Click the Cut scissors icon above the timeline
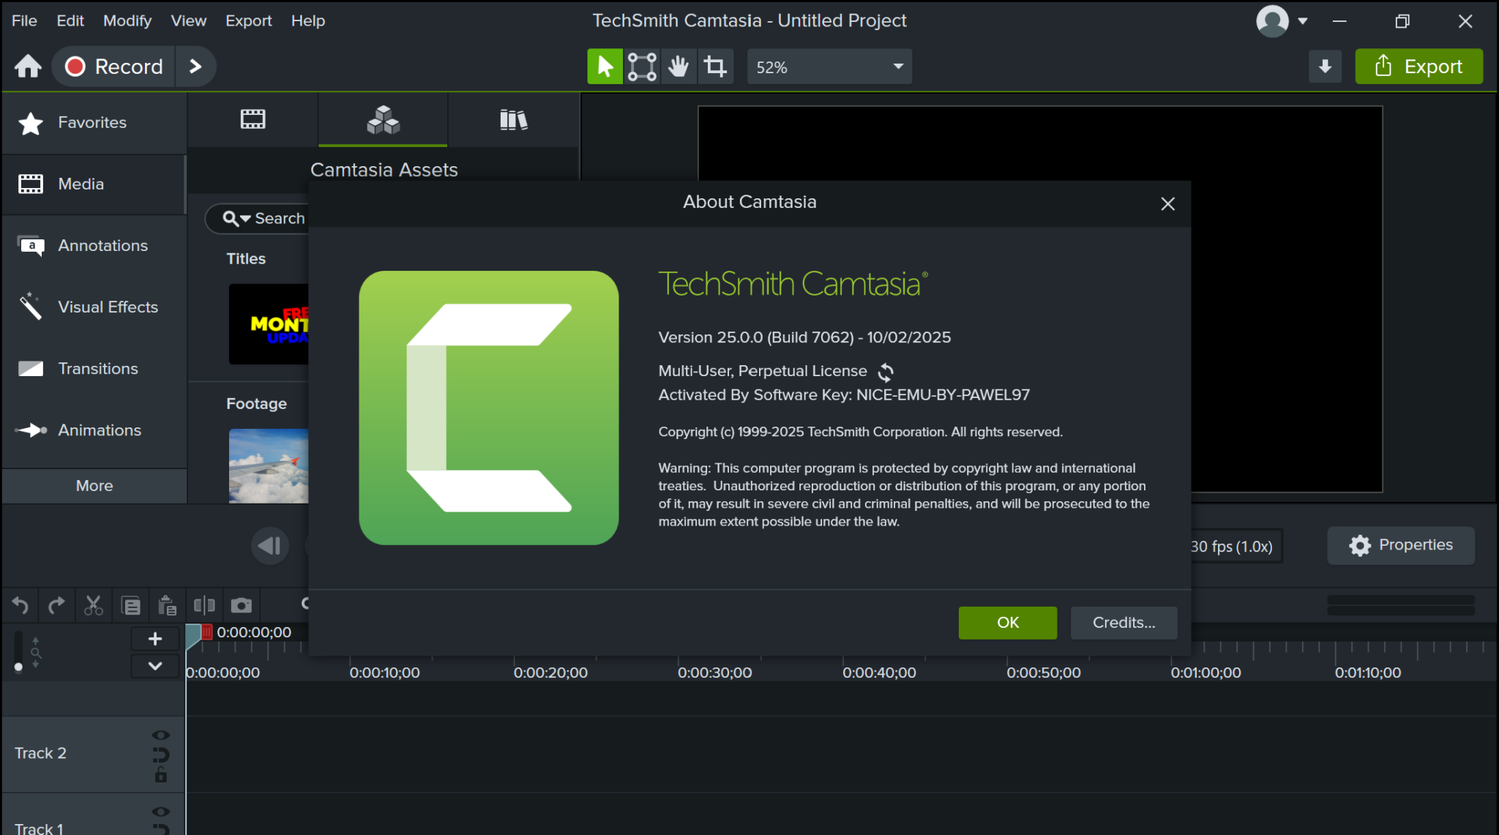1499x835 pixels. pos(93,605)
